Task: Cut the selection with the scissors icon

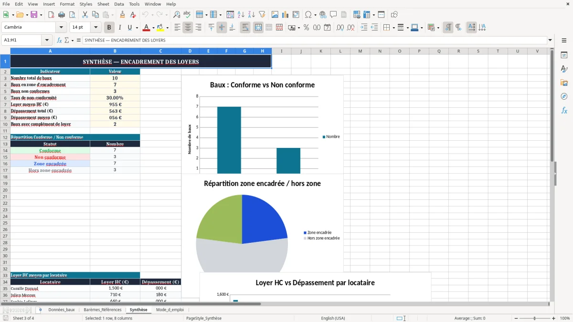Action: tap(85, 15)
